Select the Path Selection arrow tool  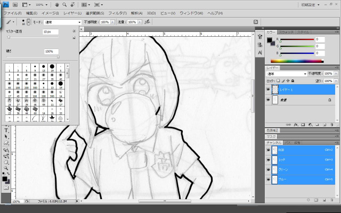click(x=6, y=136)
